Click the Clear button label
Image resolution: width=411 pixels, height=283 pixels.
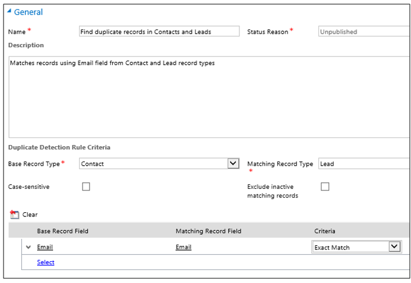pos(30,215)
